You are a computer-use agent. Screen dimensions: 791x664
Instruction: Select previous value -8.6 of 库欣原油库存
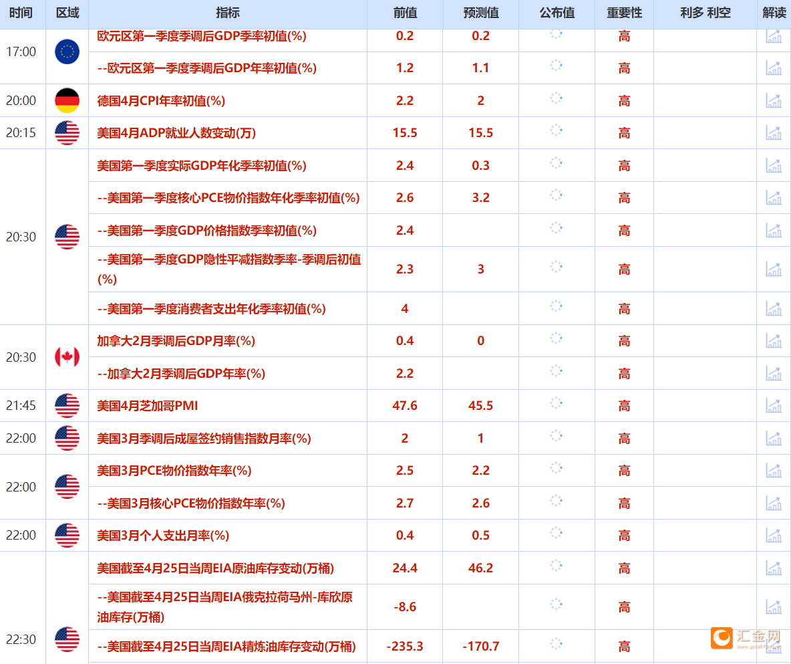[x=405, y=607]
